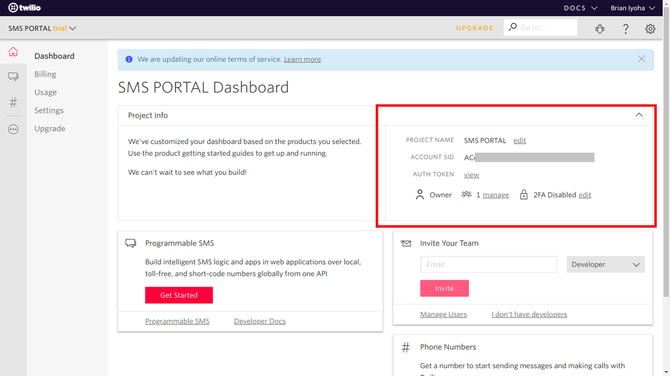Click the I don't have developers link
670x376 pixels.
(x=529, y=314)
